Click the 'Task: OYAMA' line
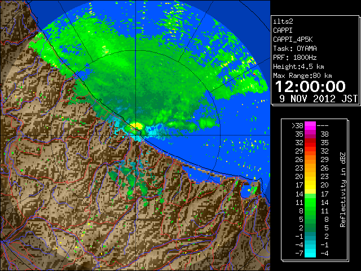The height and width of the screenshot is (271, 361). 295,49
